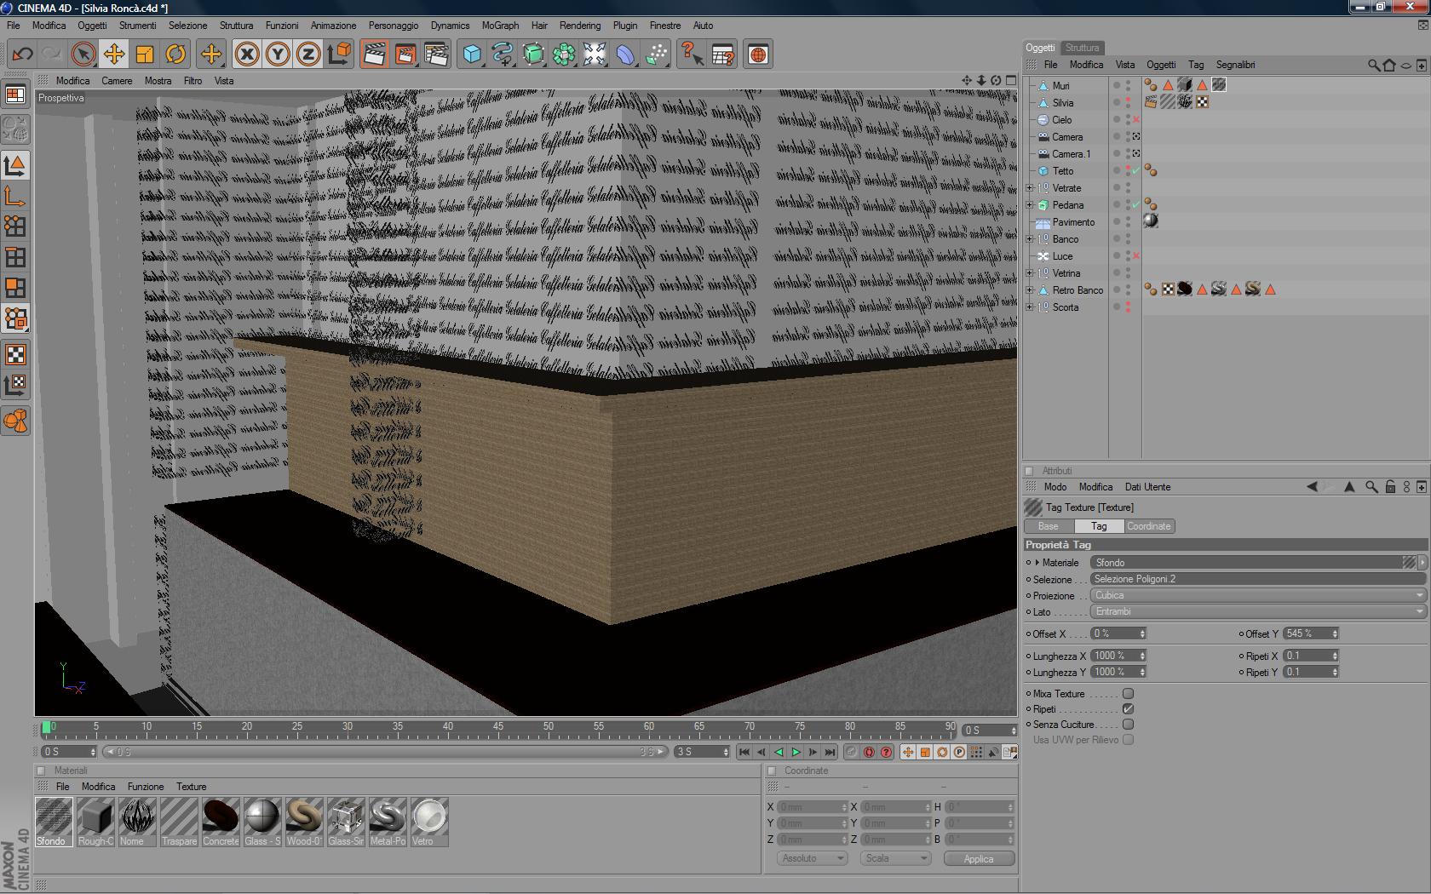Click the spline object icon
1431x894 pixels.
tap(502, 54)
